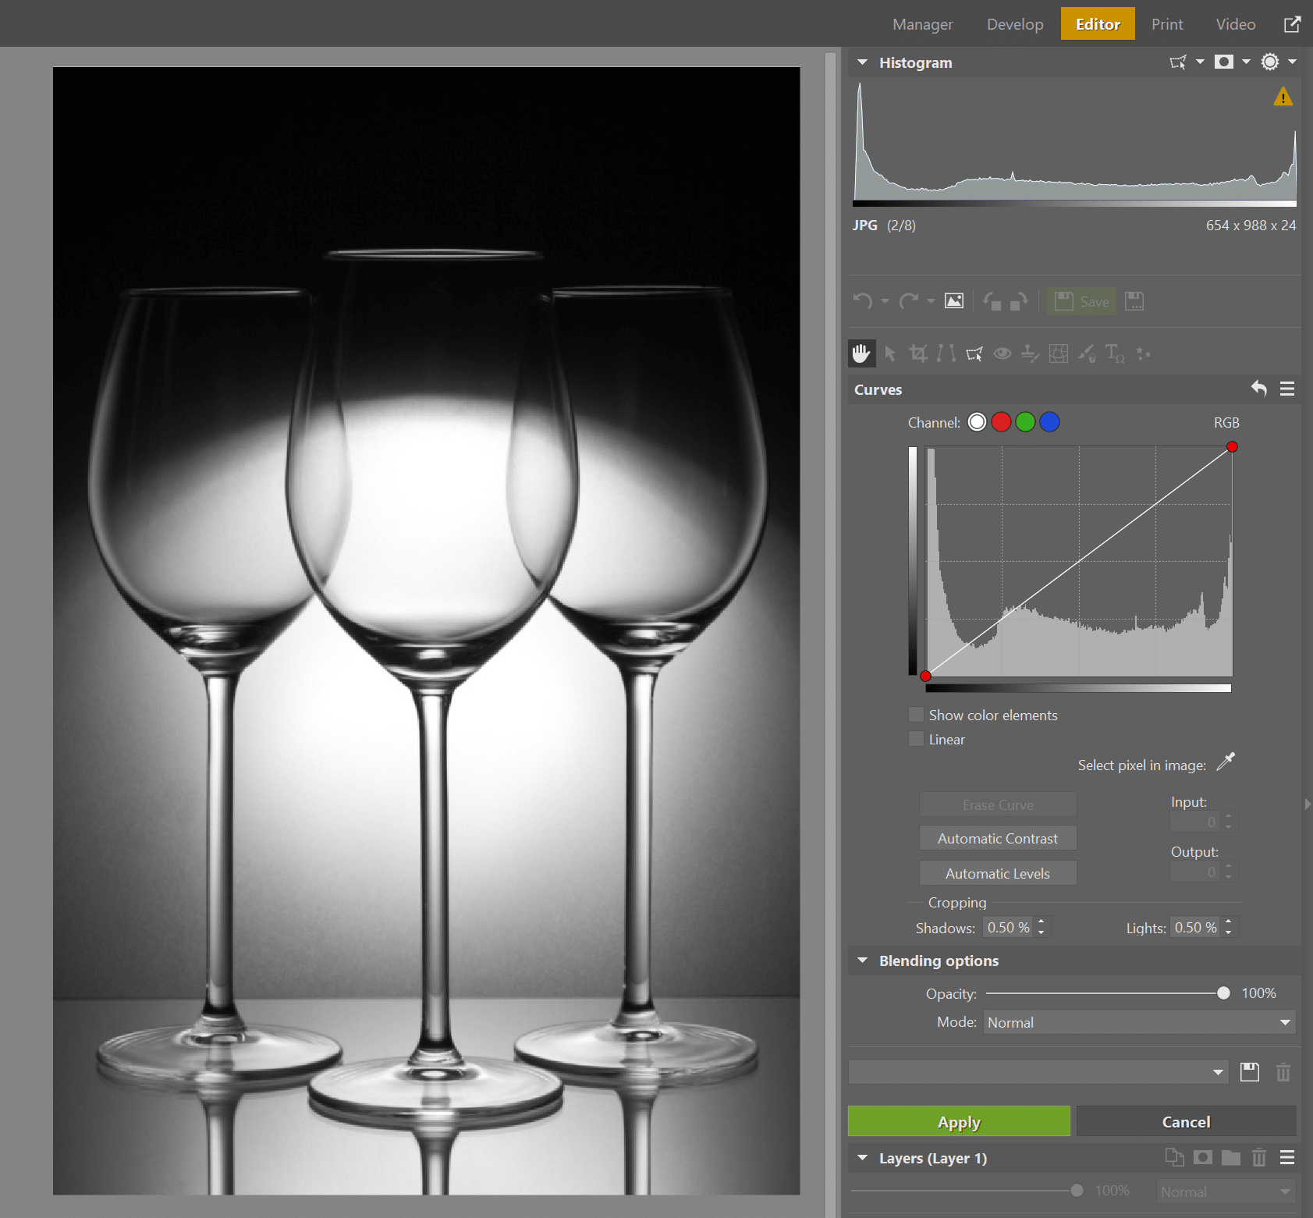Open the Red-eye removal tool
The image size is (1313, 1218).
click(1002, 353)
